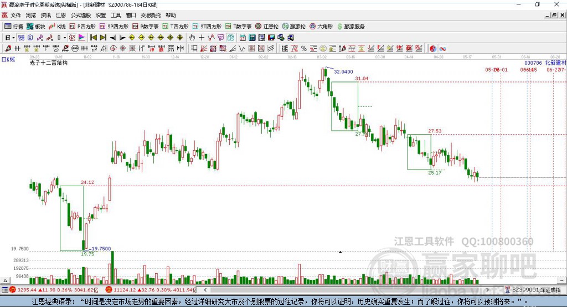The image size is (567, 307).
Task: Click the 19.7500 low price label
Action: pyautogui.click(x=101, y=248)
